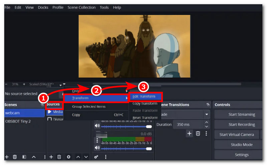Enable Studio Mode

[x=238, y=145]
